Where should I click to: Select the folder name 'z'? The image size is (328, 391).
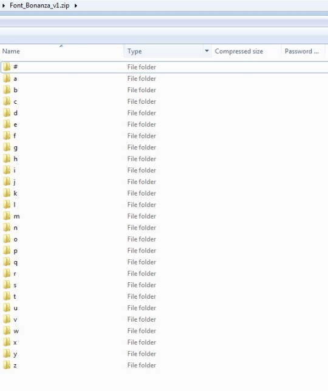coord(15,365)
